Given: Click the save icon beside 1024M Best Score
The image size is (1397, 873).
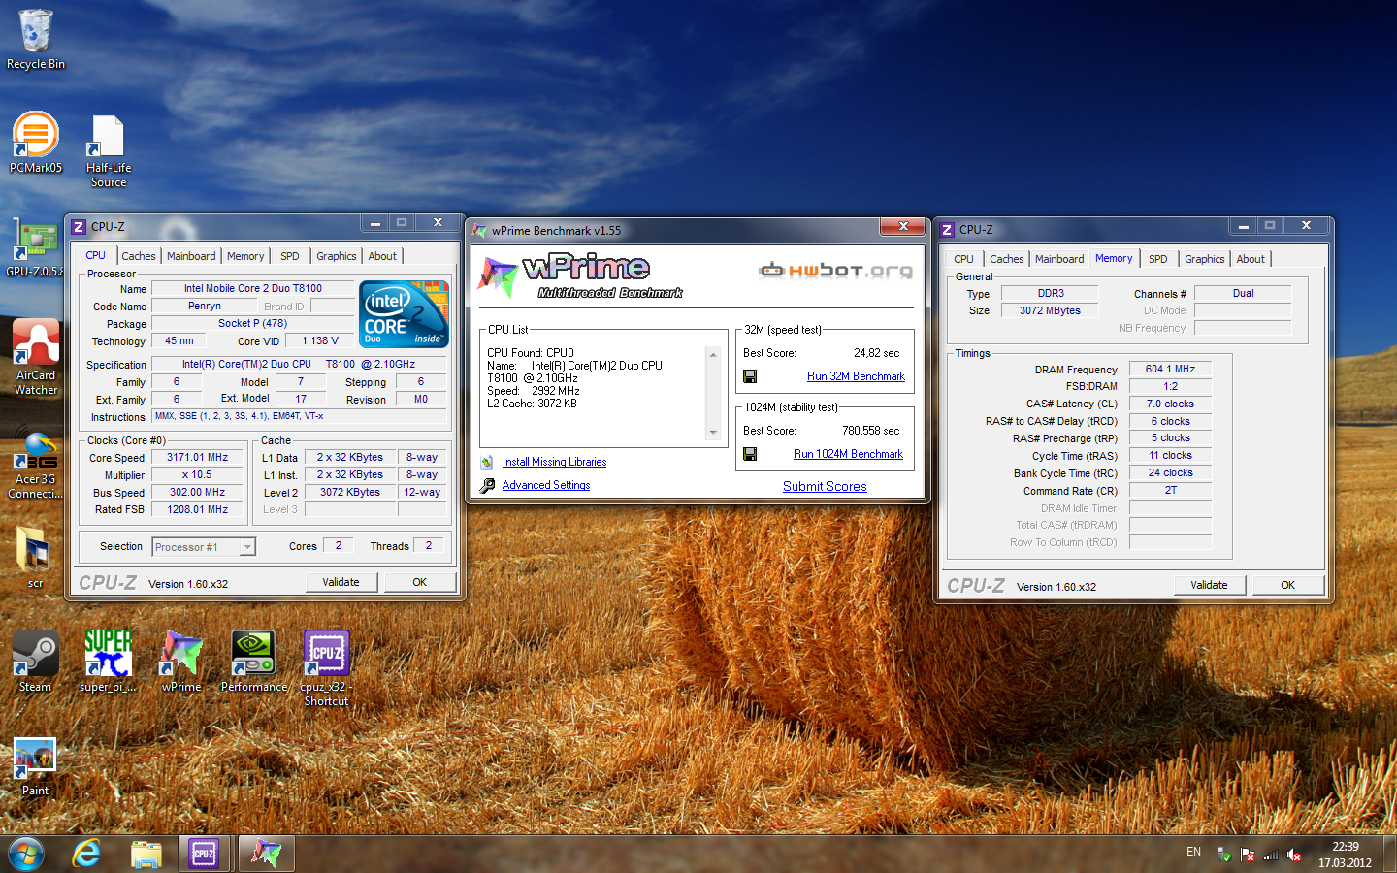Looking at the screenshot, I should [750, 454].
